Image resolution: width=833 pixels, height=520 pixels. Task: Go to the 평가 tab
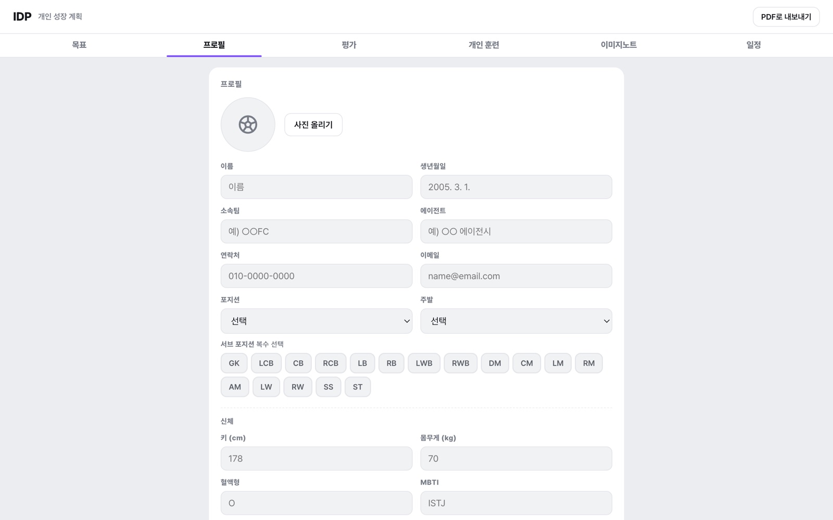click(349, 45)
